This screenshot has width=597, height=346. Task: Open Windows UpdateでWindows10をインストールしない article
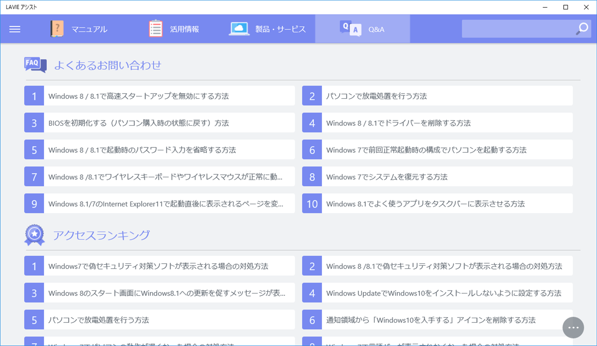tap(437, 293)
